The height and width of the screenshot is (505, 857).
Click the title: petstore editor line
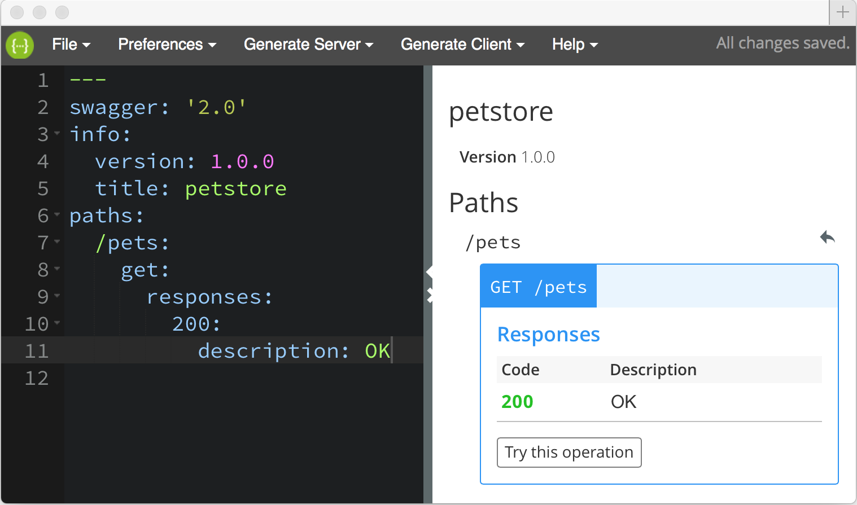point(191,188)
